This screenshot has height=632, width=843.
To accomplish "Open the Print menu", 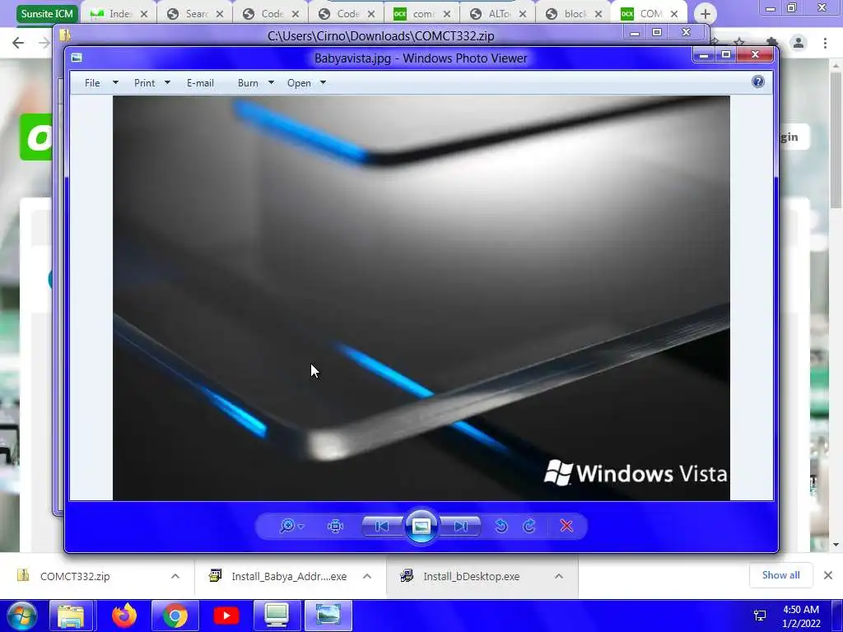I will (x=144, y=83).
